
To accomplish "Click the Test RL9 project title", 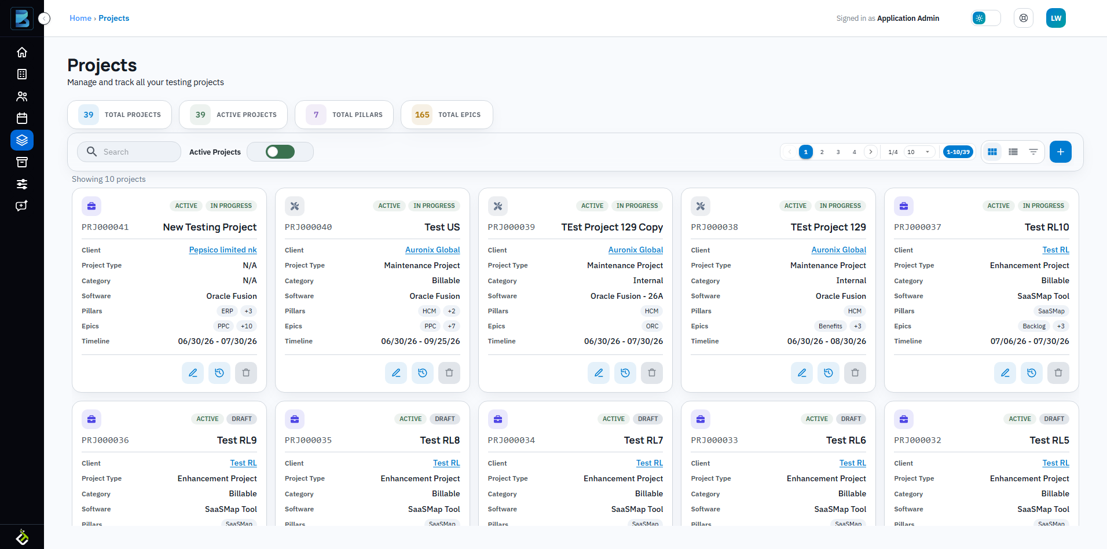I will (237, 440).
